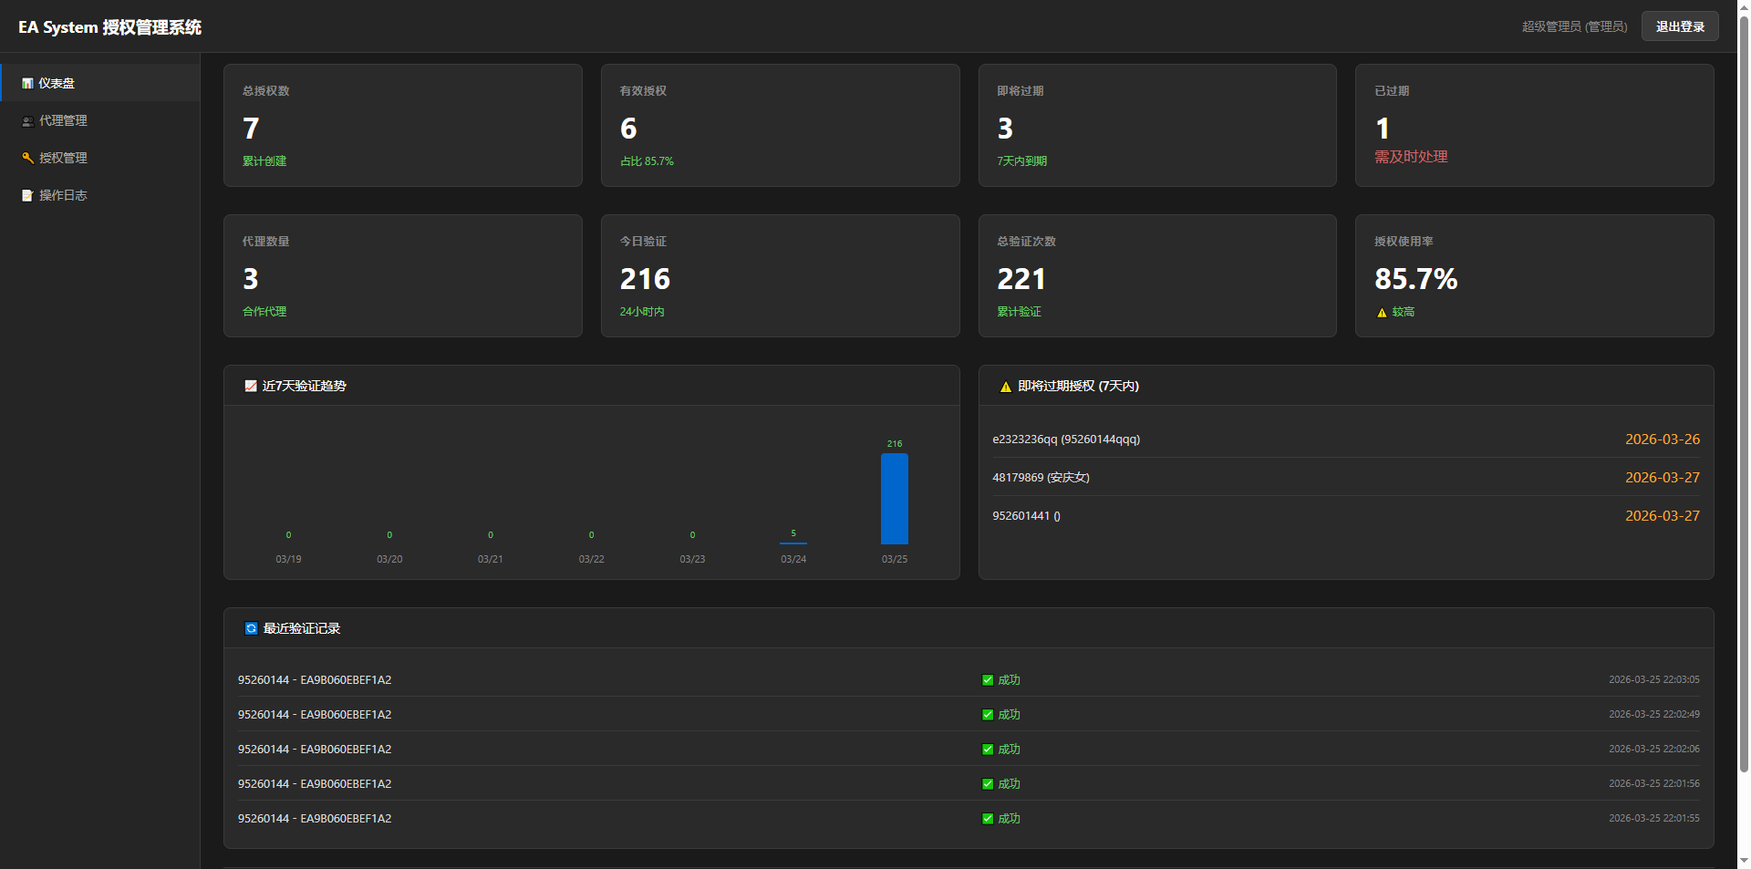
Task: Click the 952601441 () expiring entry
Action: pyautogui.click(x=1026, y=516)
